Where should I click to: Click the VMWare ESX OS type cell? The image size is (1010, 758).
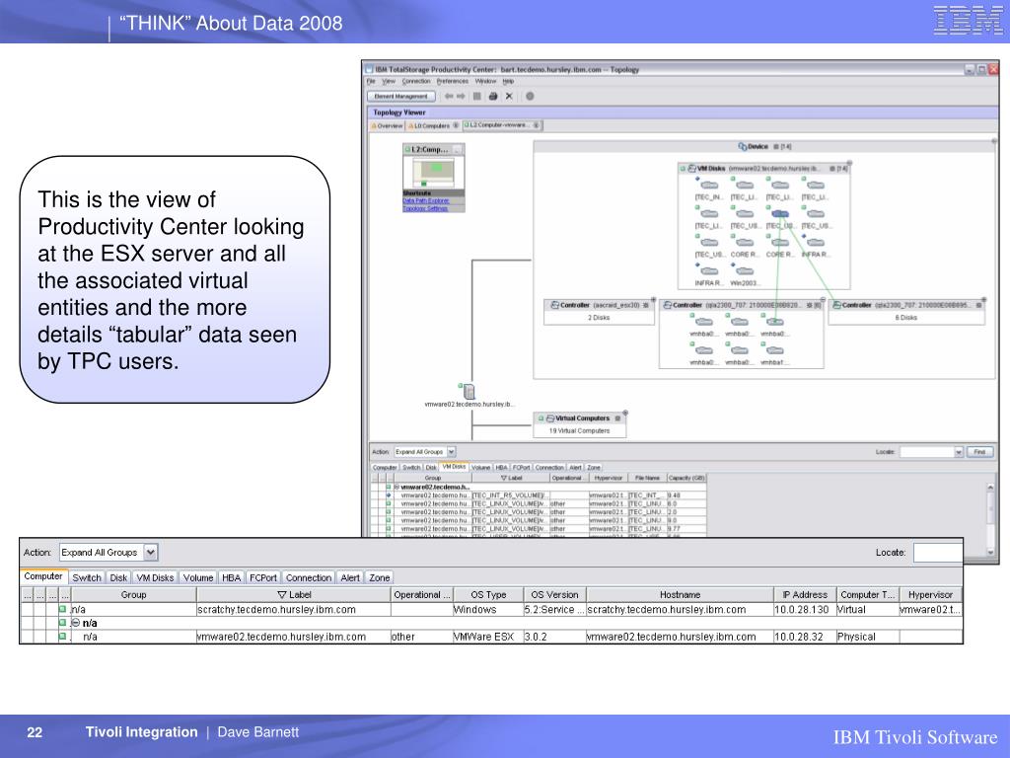pos(488,637)
